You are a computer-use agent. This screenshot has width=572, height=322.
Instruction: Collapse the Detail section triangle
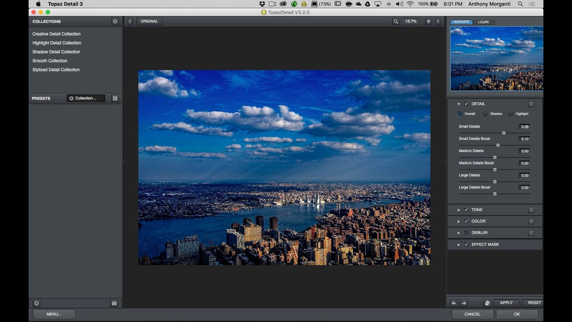(458, 104)
